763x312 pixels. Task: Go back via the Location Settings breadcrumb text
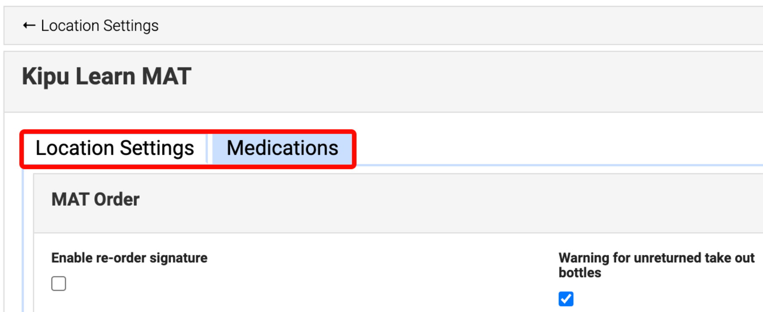(x=100, y=26)
